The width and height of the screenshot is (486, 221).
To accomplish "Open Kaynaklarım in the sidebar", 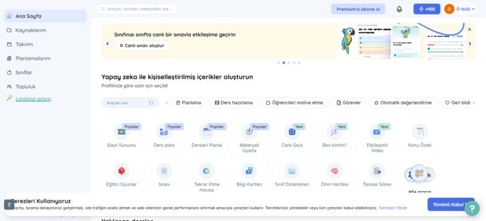I will 45,30.
